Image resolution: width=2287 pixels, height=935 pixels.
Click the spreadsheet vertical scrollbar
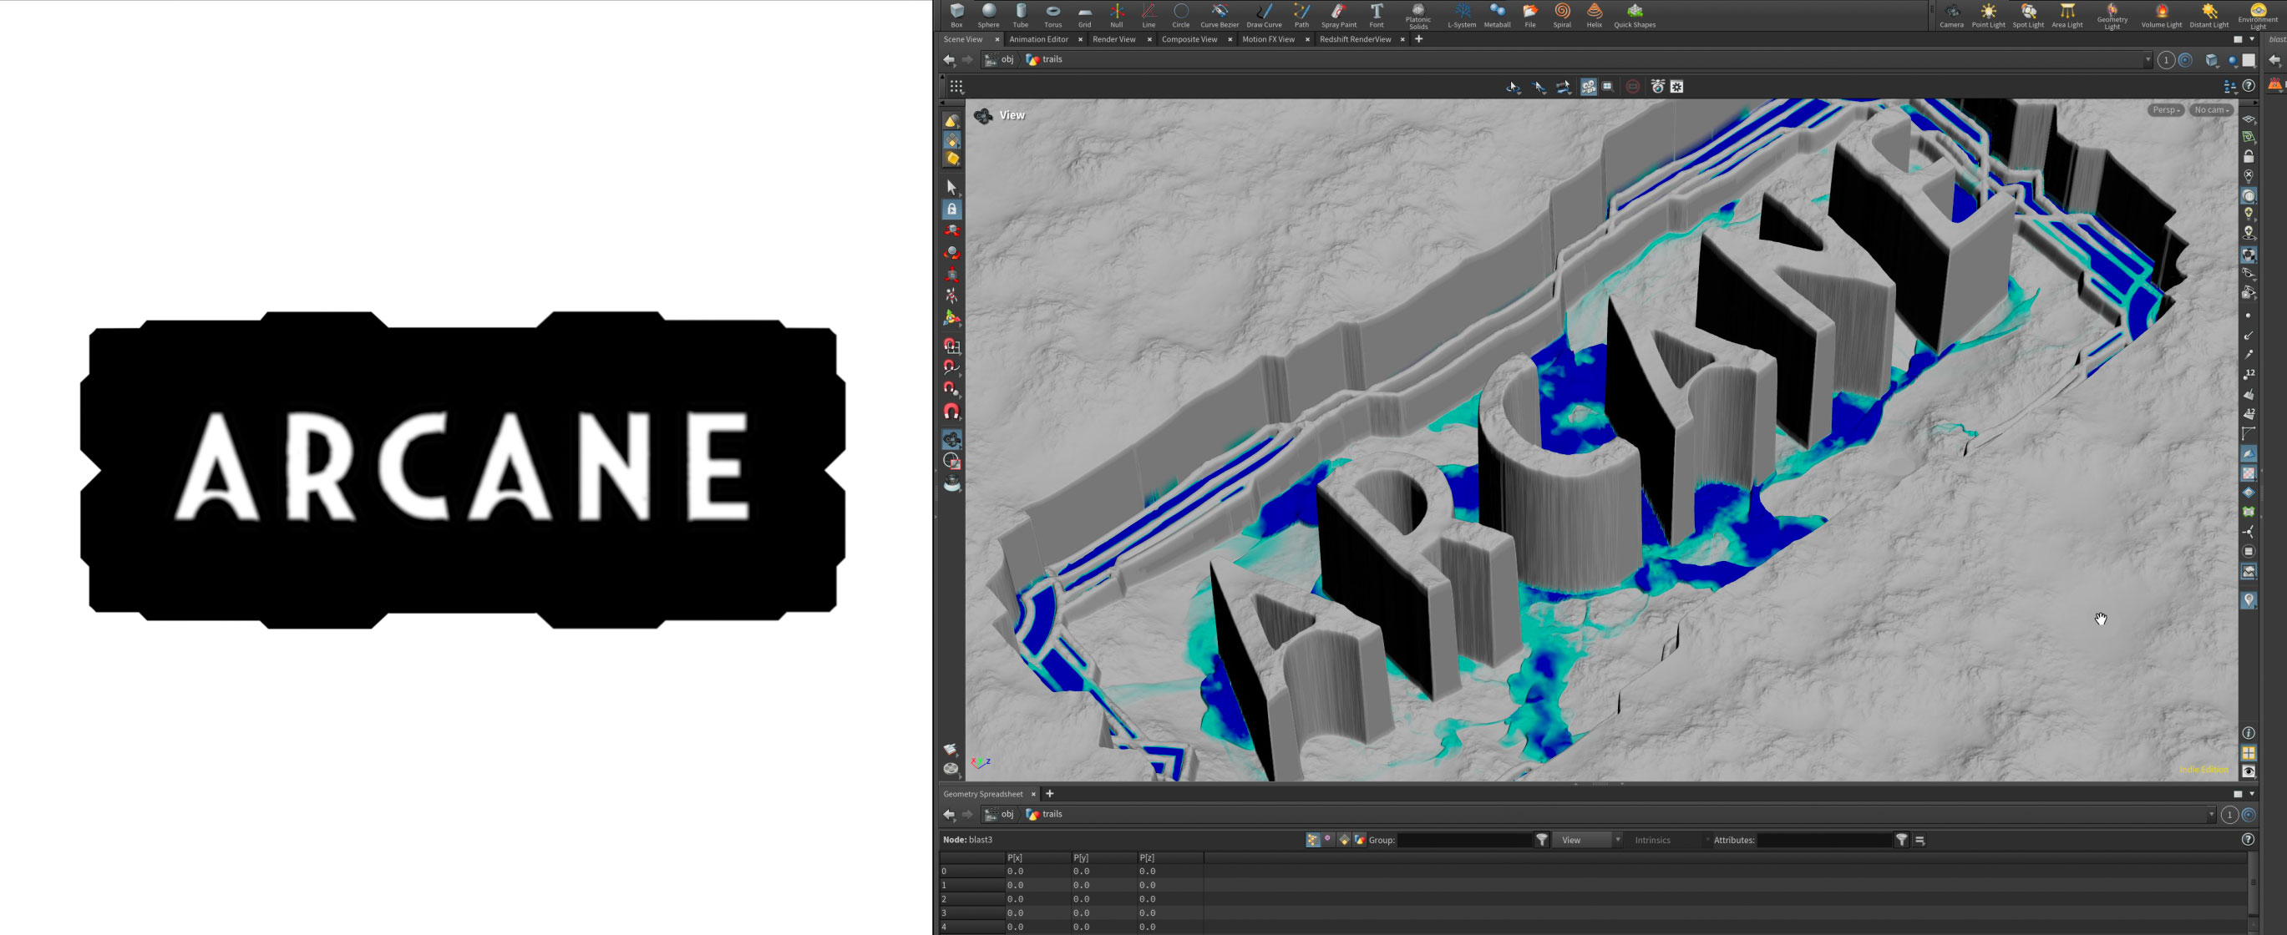(2254, 882)
